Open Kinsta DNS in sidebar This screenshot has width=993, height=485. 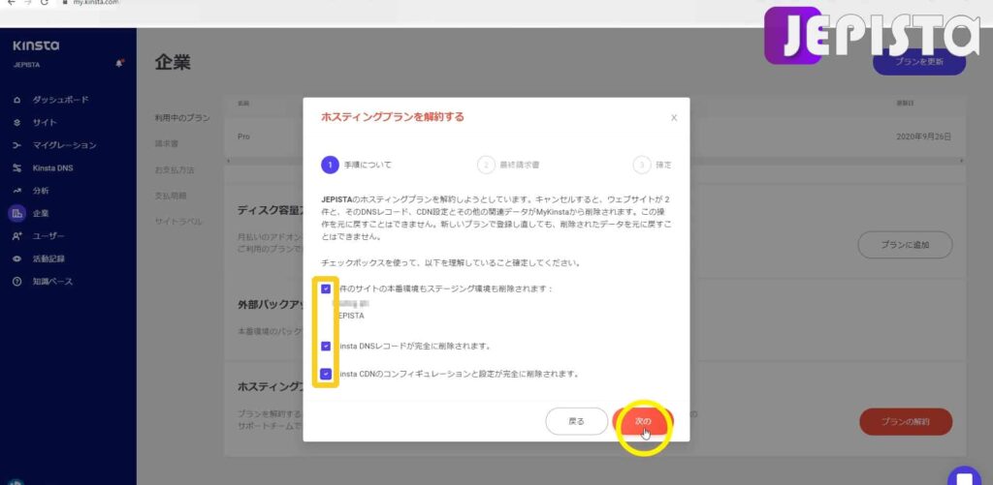(x=52, y=168)
